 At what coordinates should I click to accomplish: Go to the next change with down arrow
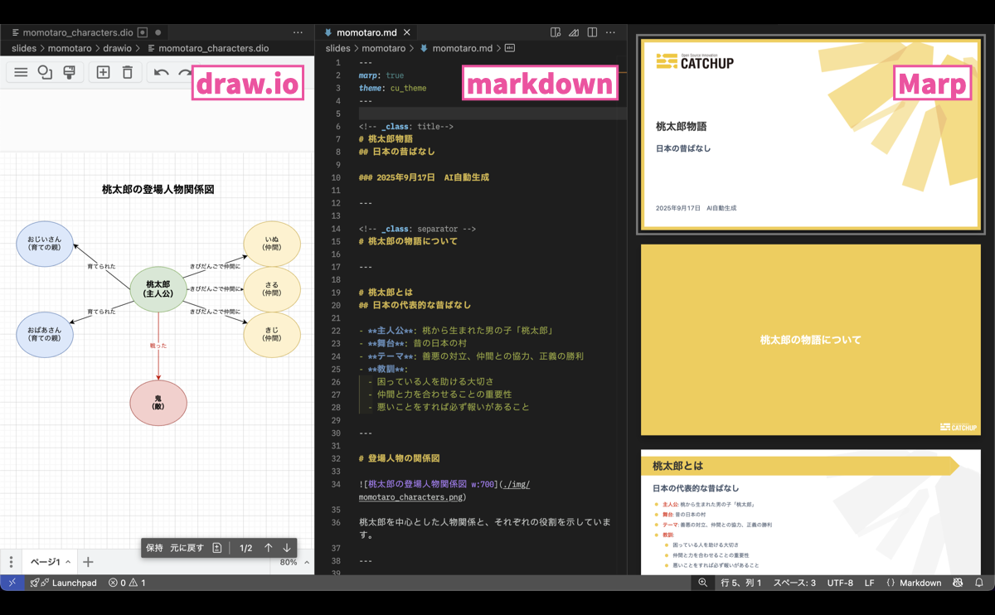287,548
